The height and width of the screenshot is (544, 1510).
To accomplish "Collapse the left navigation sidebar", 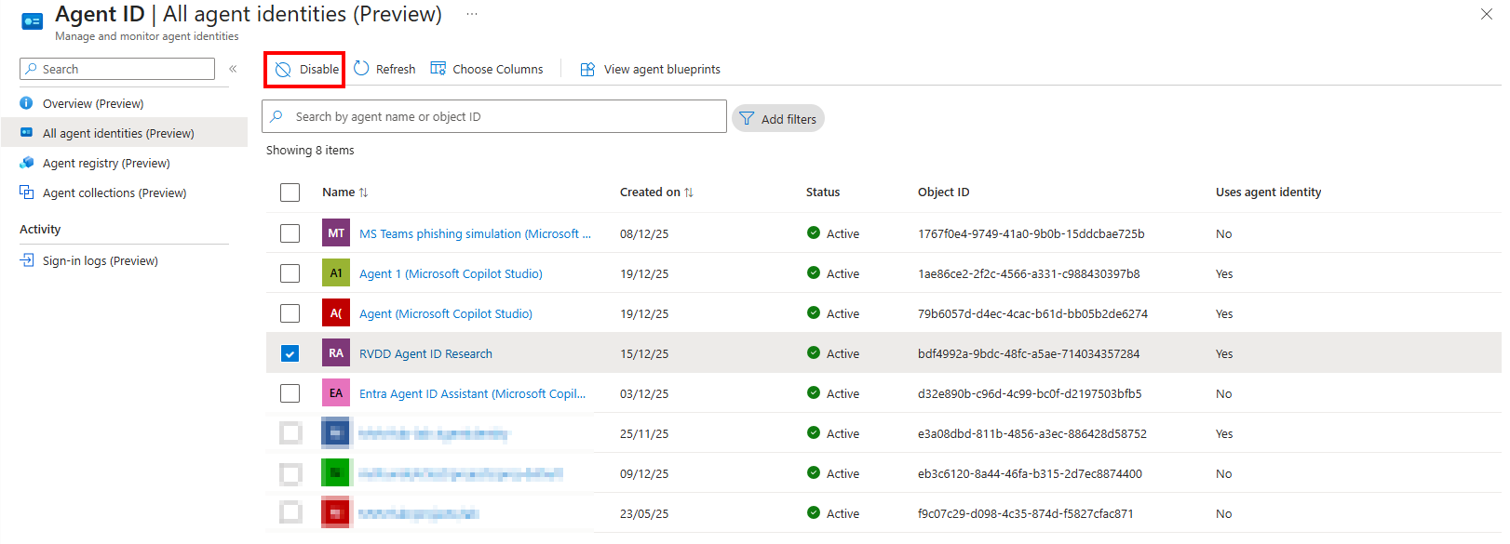I will pyautogui.click(x=233, y=69).
